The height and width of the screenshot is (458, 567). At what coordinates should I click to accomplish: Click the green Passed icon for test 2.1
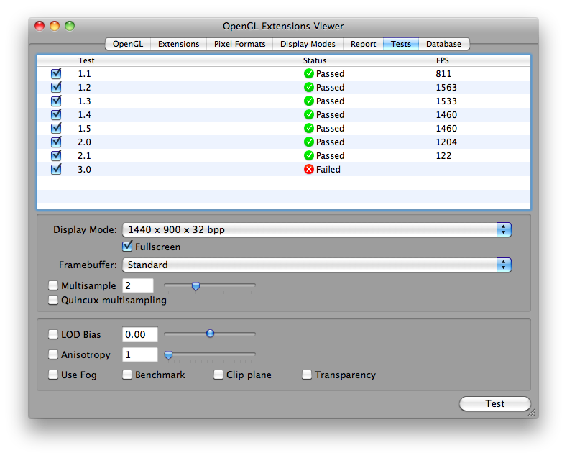pyautogui.click(x=309, y=155)
